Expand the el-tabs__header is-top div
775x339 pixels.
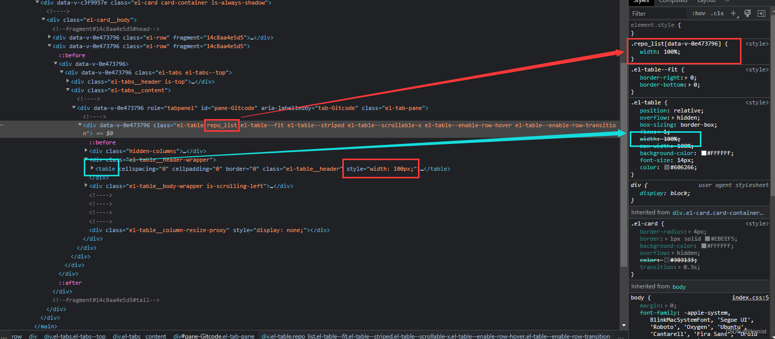pyautogui.click(x=68, y=81)
